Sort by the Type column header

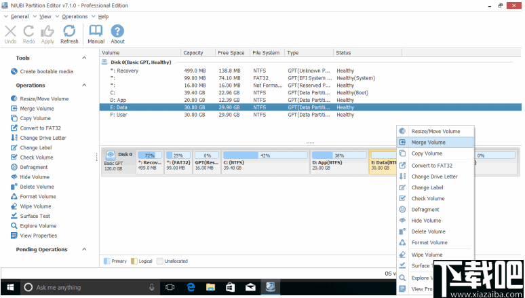pyautogui.click(x=309, y=53)
